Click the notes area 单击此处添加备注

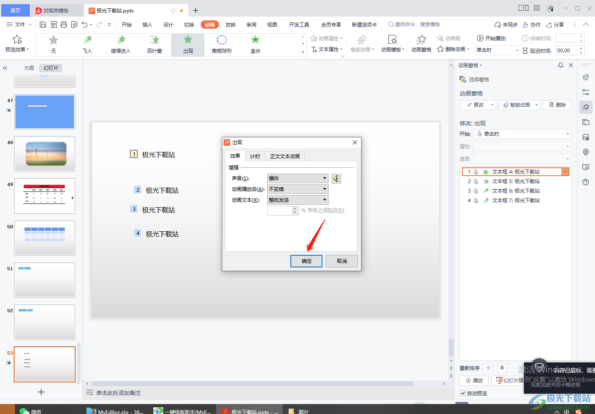pos(118,393)
